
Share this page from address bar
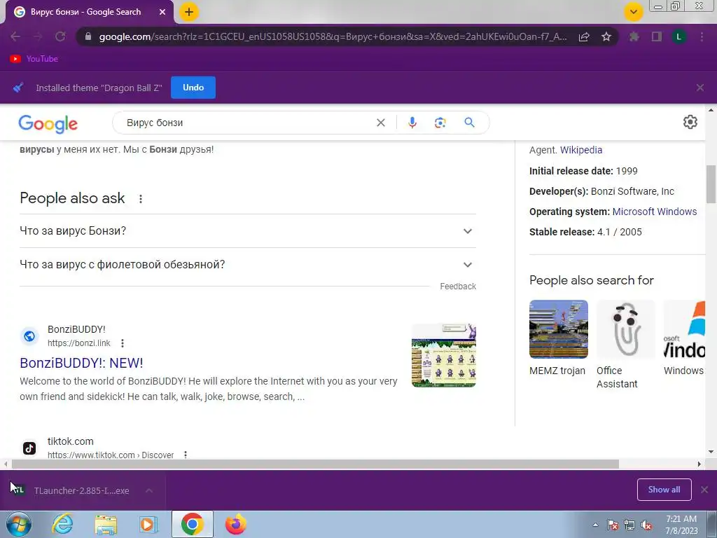584,37
